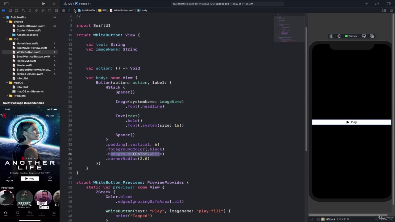
Task: Open the Test navigator diamond icon
Action: 36,10
